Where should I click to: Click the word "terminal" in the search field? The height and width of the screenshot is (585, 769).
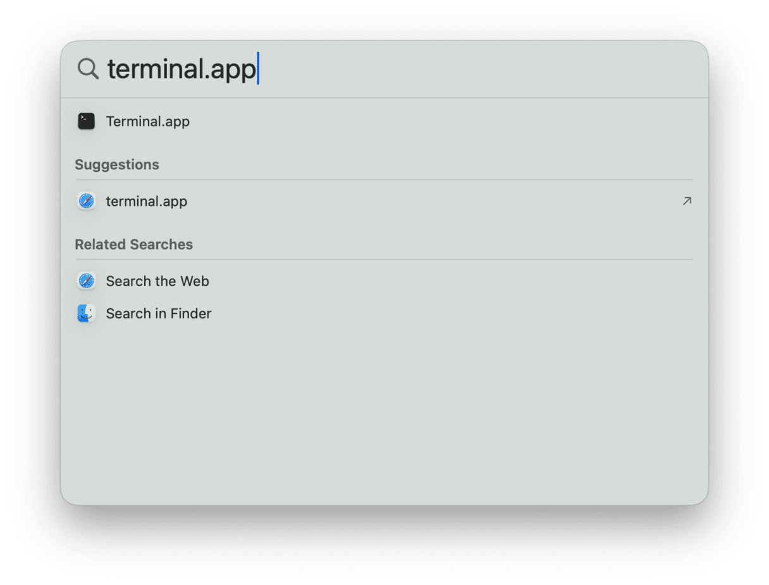(x=153, y=69)
